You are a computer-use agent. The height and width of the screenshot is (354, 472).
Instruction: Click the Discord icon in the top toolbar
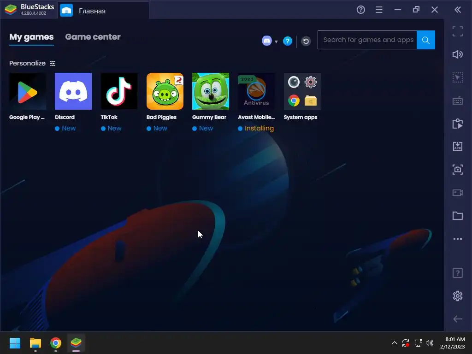tap(267, 41)
